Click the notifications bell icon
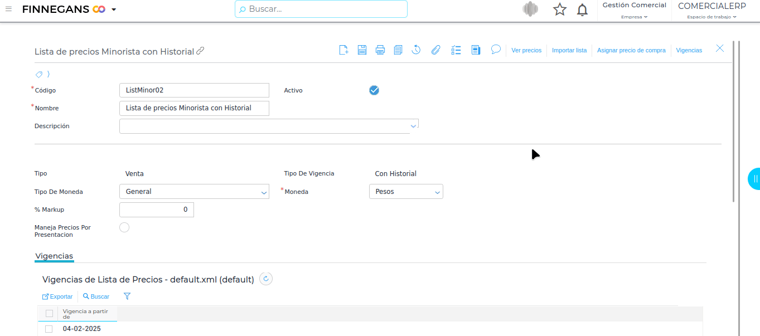The height and width of the screenshot is (336, 760). point(582,9)
